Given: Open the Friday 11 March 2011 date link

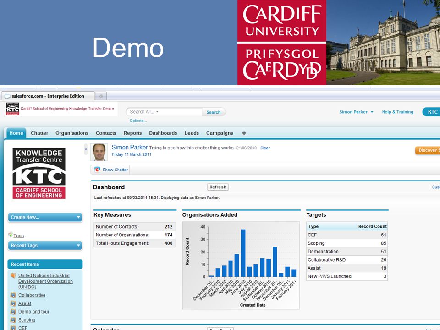Looking at the screenshot, I should (x=132, y=154).
